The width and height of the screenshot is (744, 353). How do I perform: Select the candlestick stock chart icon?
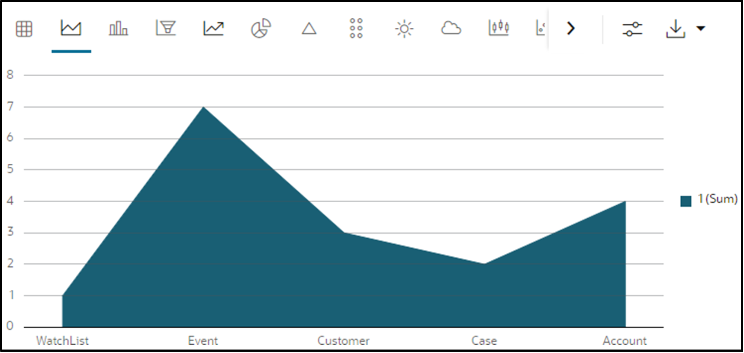499,28
